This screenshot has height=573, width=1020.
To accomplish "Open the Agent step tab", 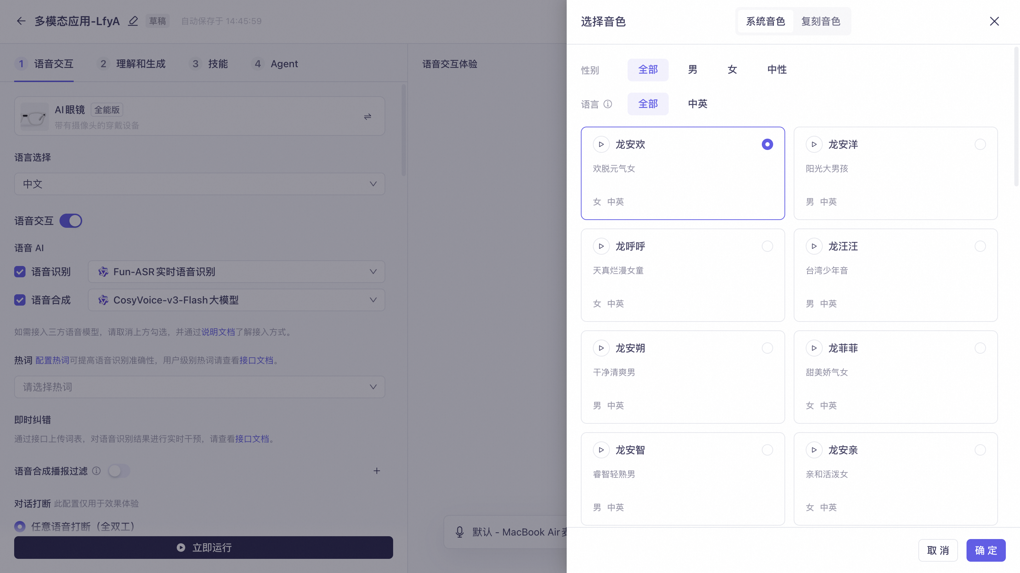I will pyautogui.click(x=274, y=64).
